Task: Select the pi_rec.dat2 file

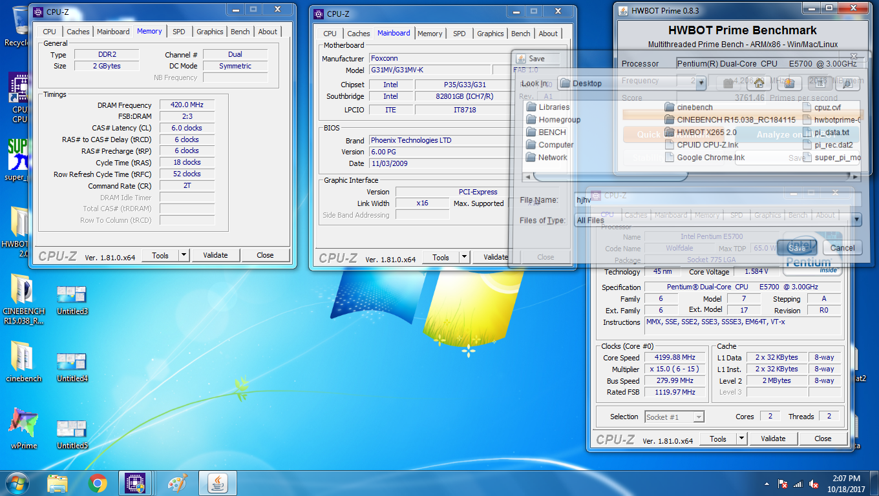Action: coord(828,145)
